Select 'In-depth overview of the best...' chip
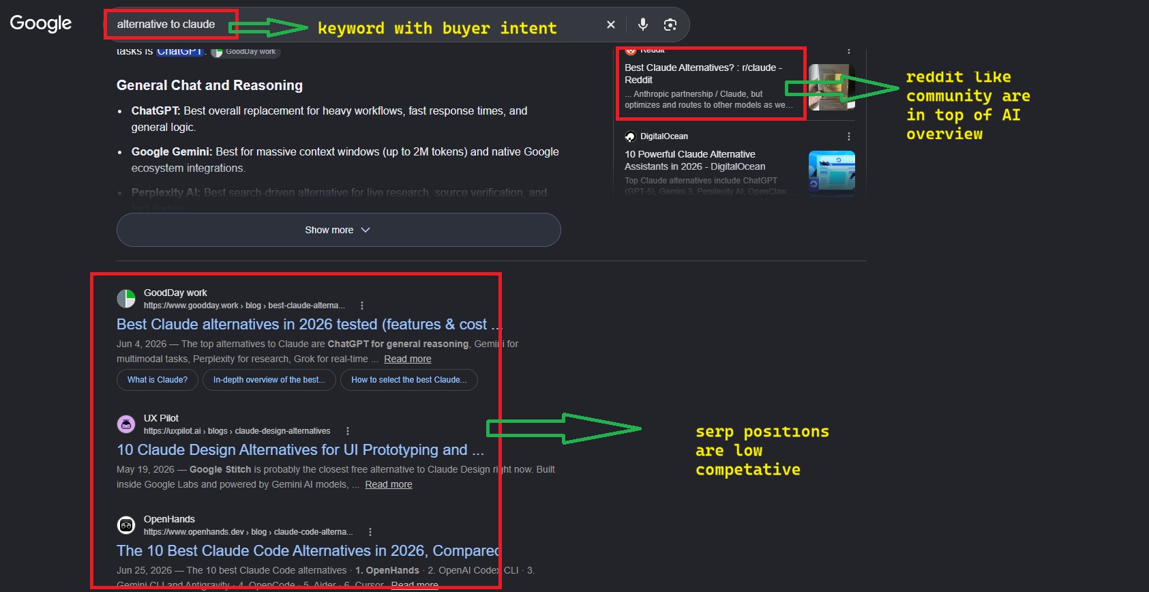1149x592 pixels. [269, 380]
